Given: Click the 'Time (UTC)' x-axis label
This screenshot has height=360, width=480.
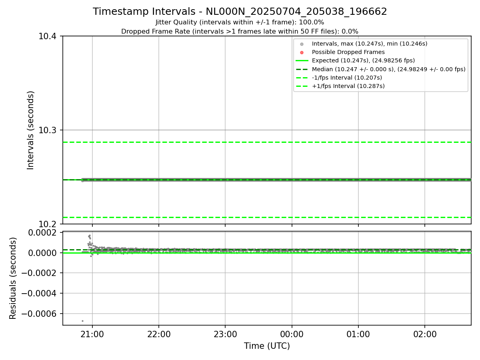Looking at the screenshot, I should (267, 346).
